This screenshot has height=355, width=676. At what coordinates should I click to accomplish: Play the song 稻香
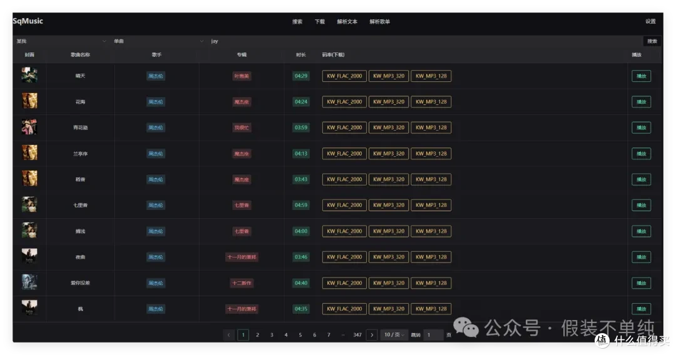click(x=641, y=179)
